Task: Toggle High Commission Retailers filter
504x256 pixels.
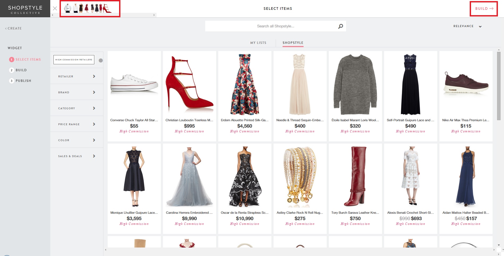Action: [100, 60]
